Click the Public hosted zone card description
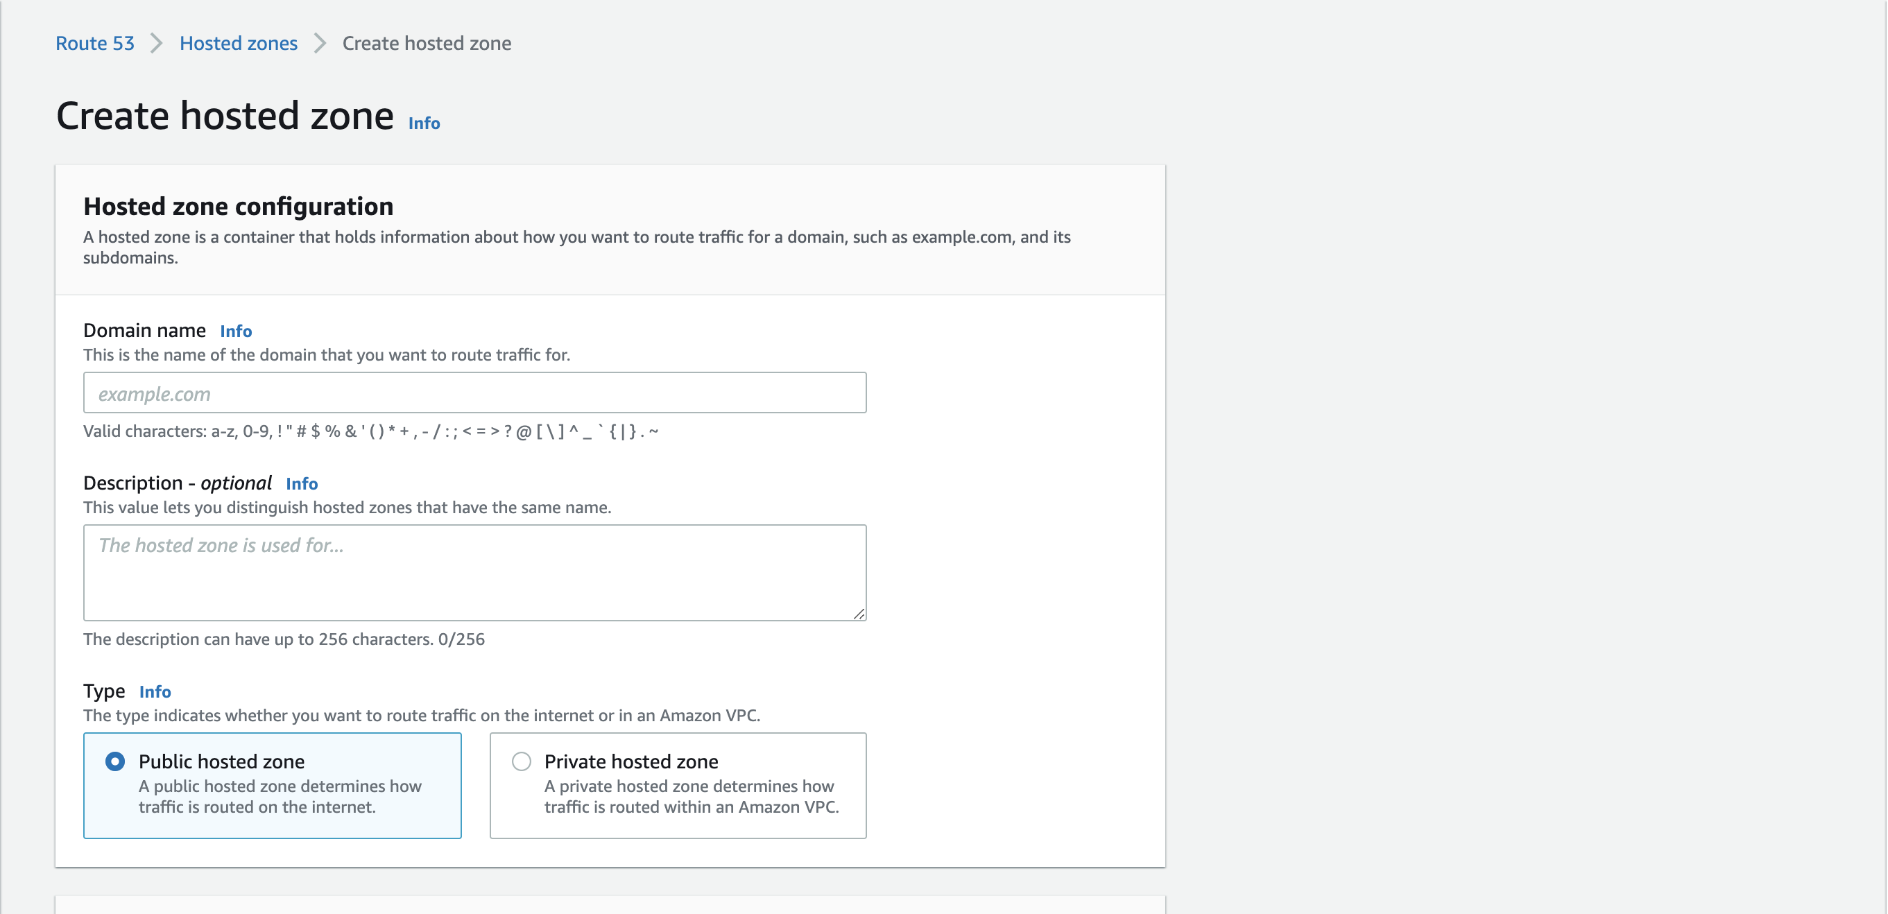 [x=280, y=797]
